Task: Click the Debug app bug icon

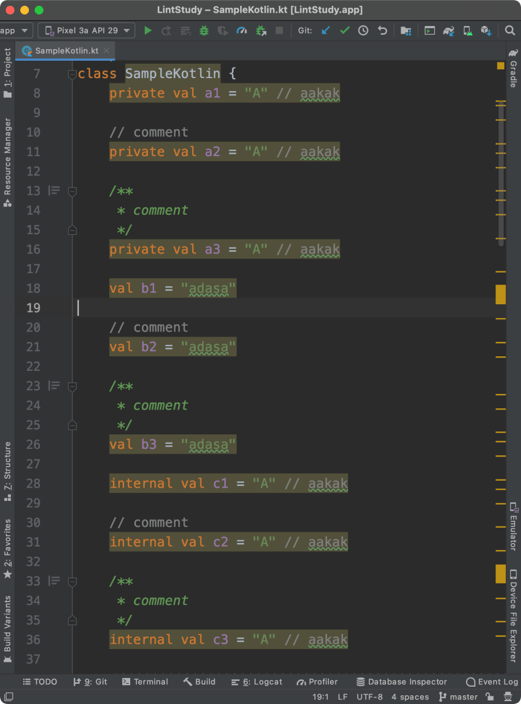Action: click(204, 31)
